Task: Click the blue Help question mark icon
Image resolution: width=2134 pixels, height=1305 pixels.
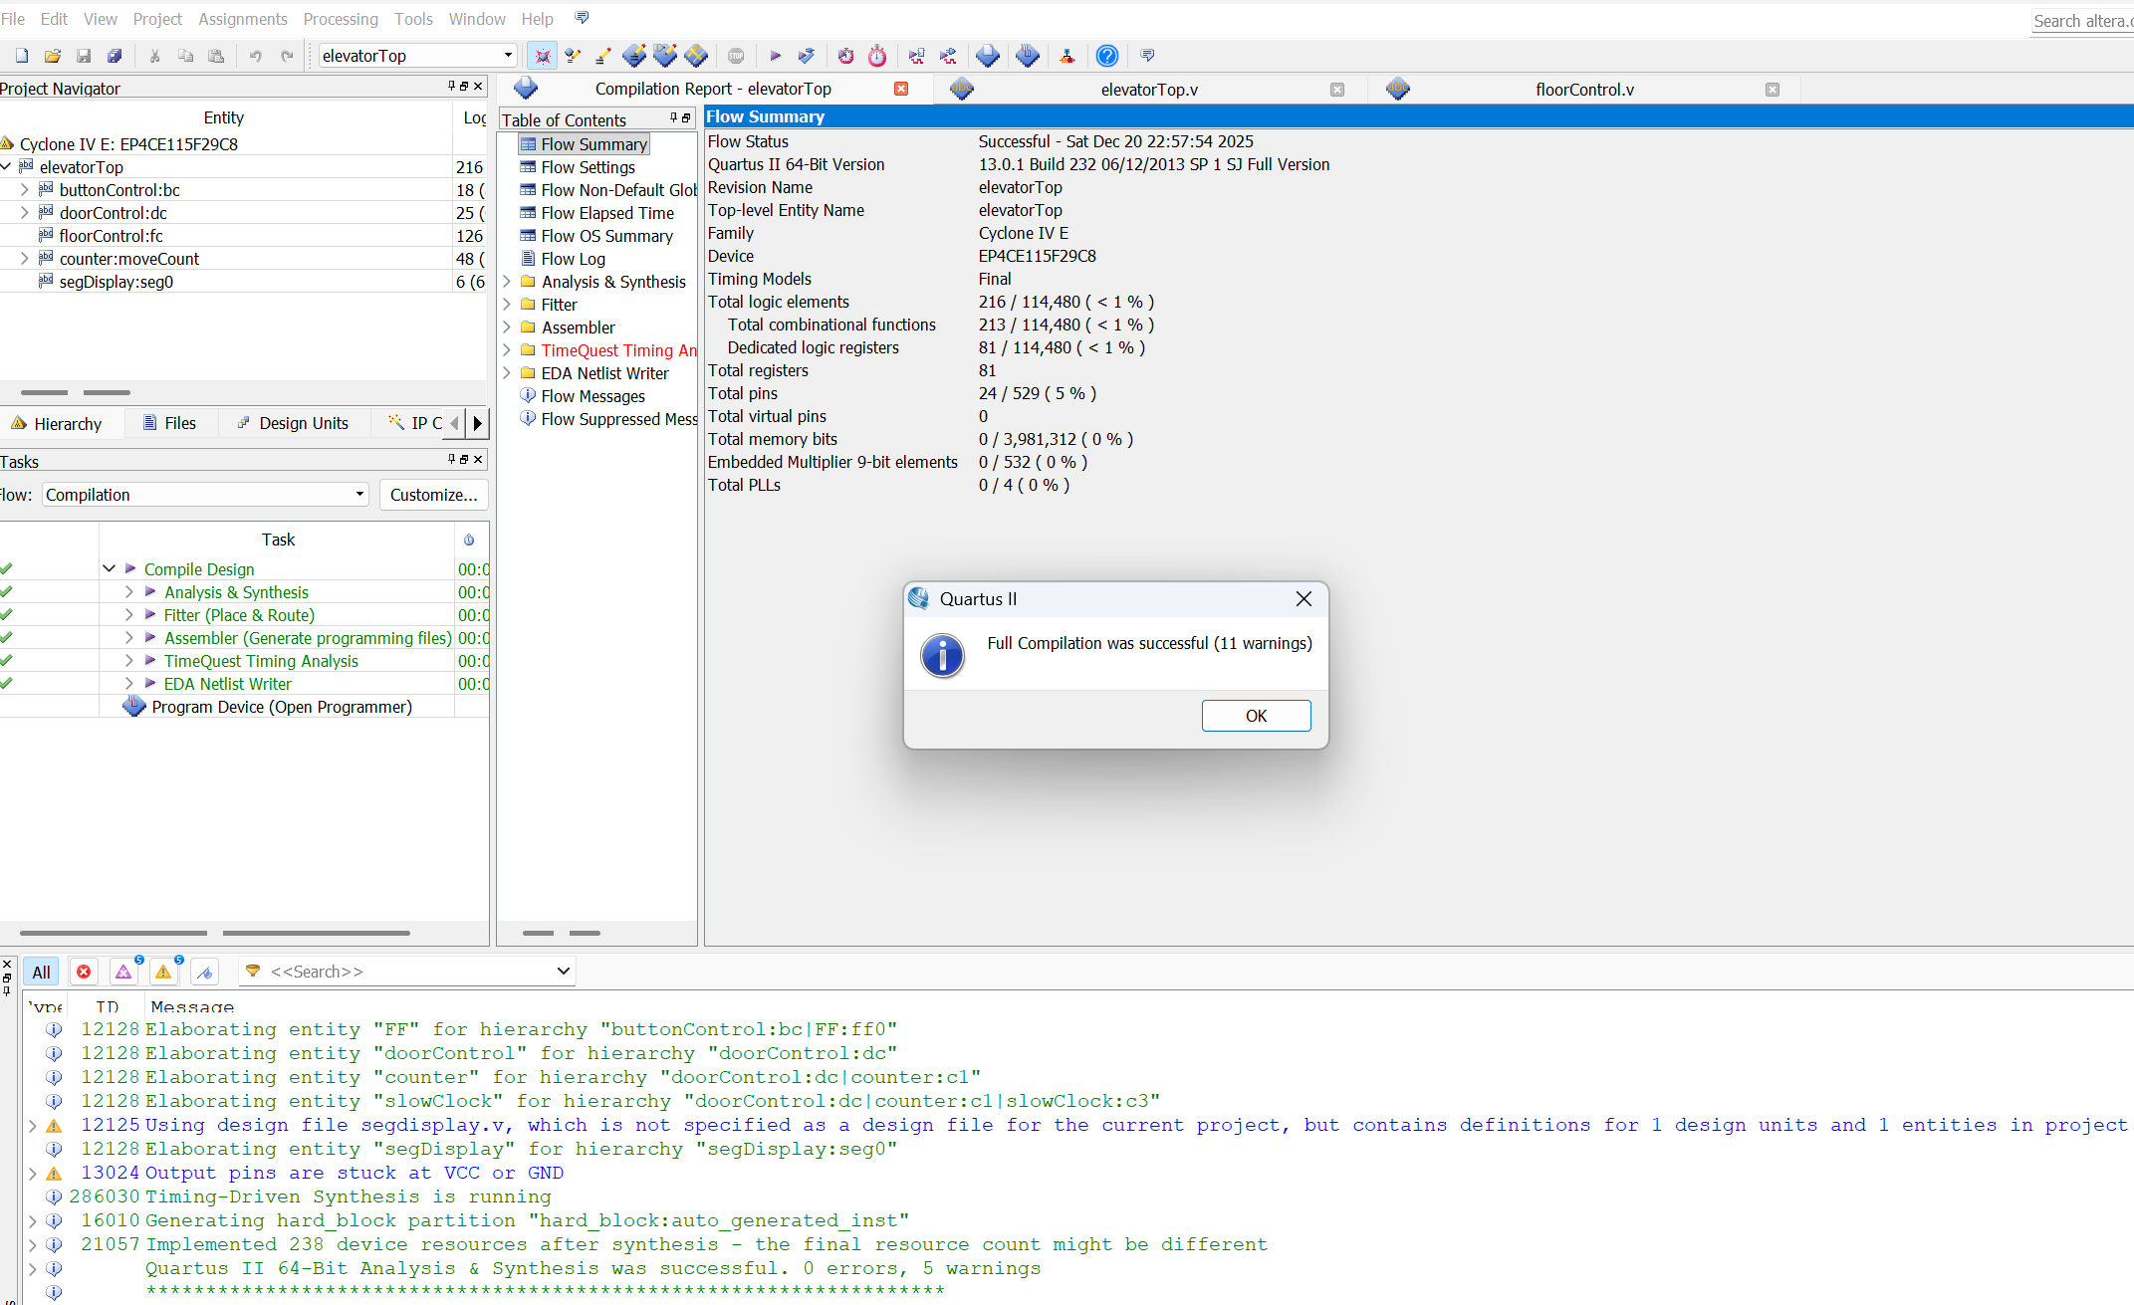Action: tap(1106, 56)
